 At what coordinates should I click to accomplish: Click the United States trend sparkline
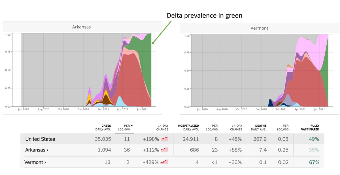[165, 139]
